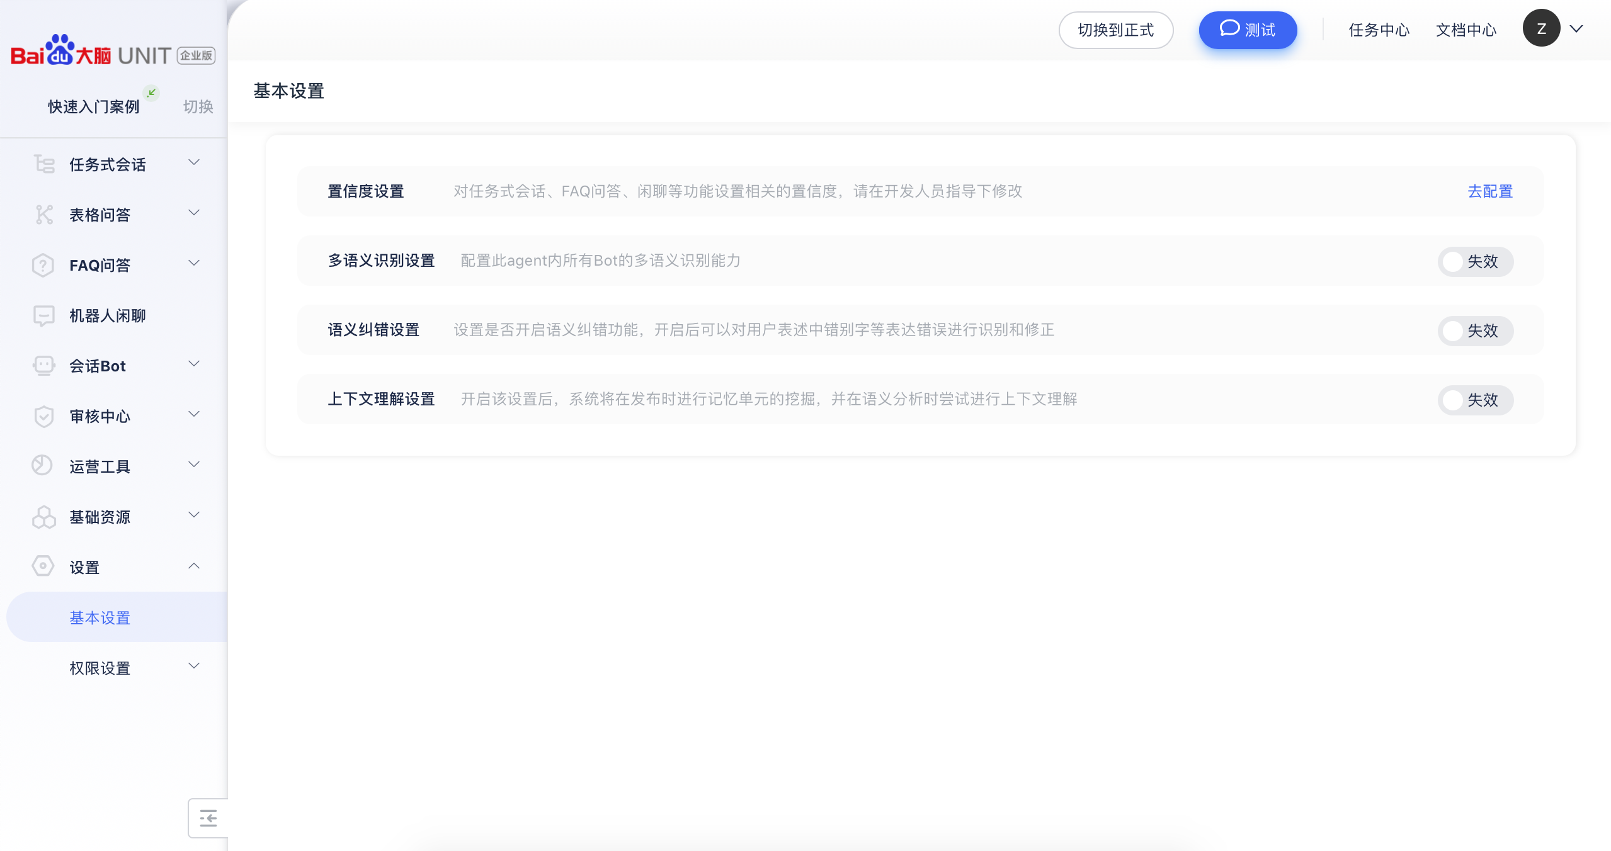Image resolution: width=1611 pixels, height=851 pixels.
Task: Click the 基础资源 hexagons icon
Action: (x=43, y=517)
